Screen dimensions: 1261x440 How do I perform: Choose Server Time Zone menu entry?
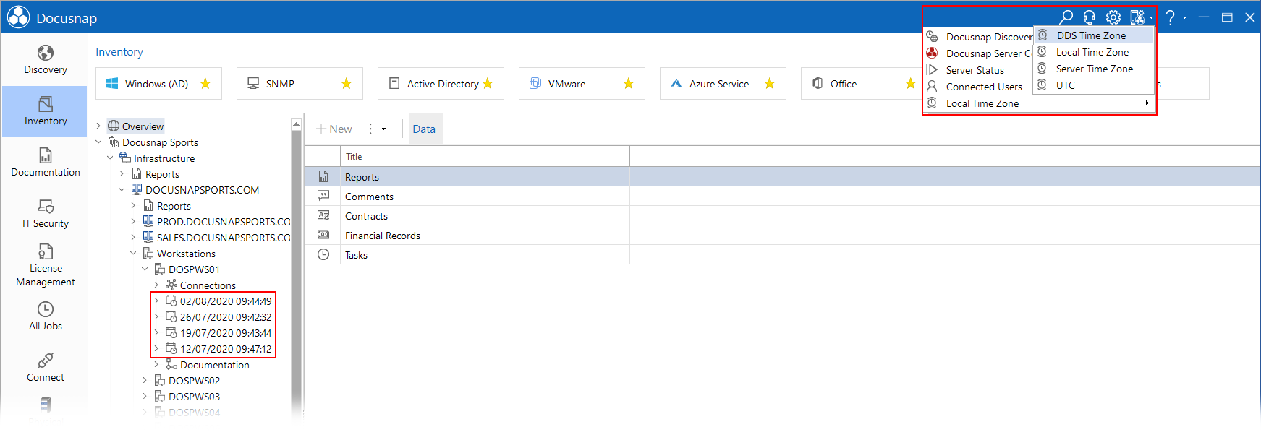1093,69
